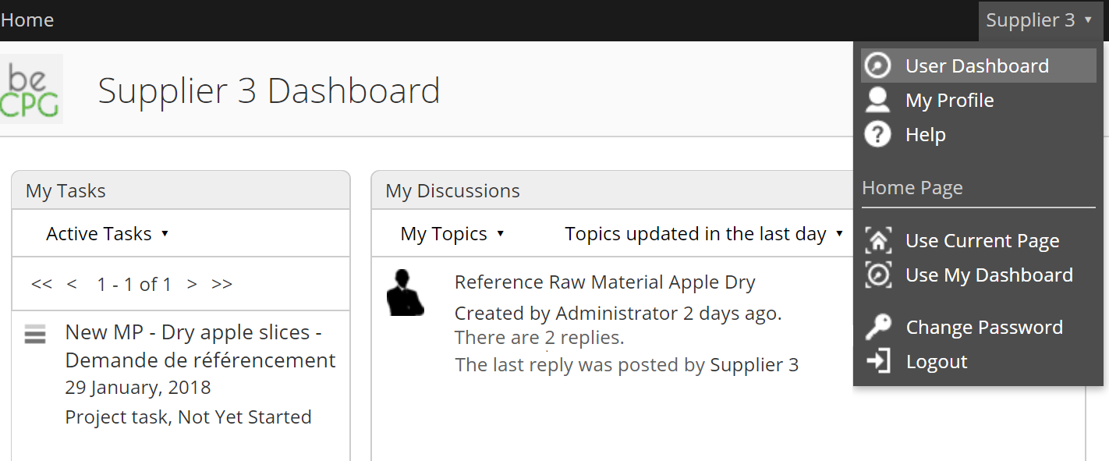Click the Change Password key icon

[878, 327]
